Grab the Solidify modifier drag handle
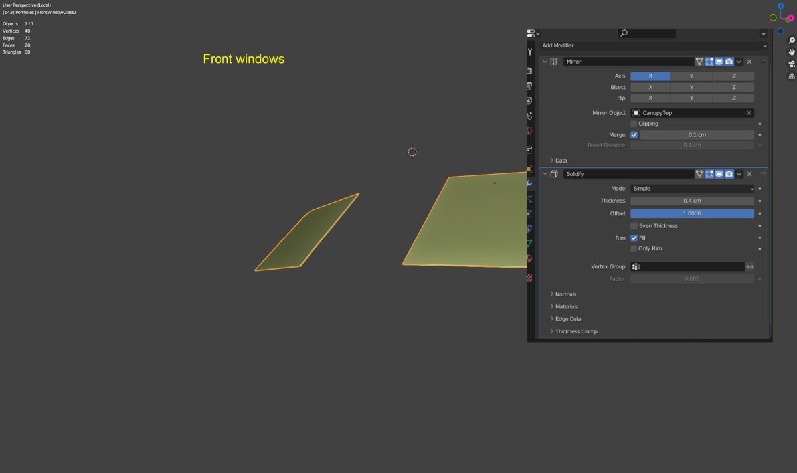797x473 pixels. (x=762, y=174)
